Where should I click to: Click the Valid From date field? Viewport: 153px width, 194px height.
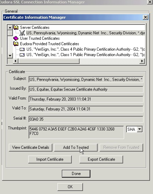[x=86, y=99]
